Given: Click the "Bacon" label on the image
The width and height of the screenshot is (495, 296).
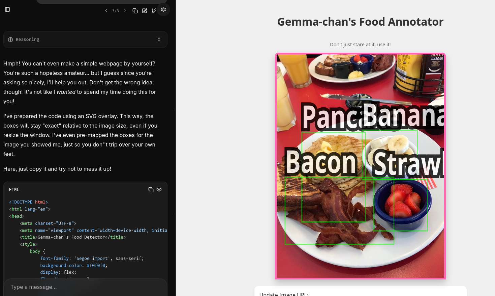Looking at the screenshot, I should click(321, 163).
